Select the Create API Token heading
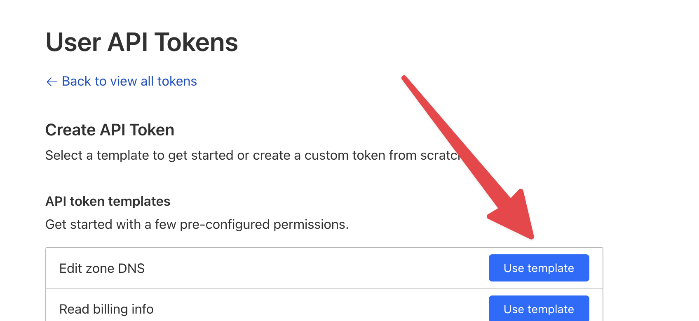Screen dimensions: 699x321 [x=110, y=130]
